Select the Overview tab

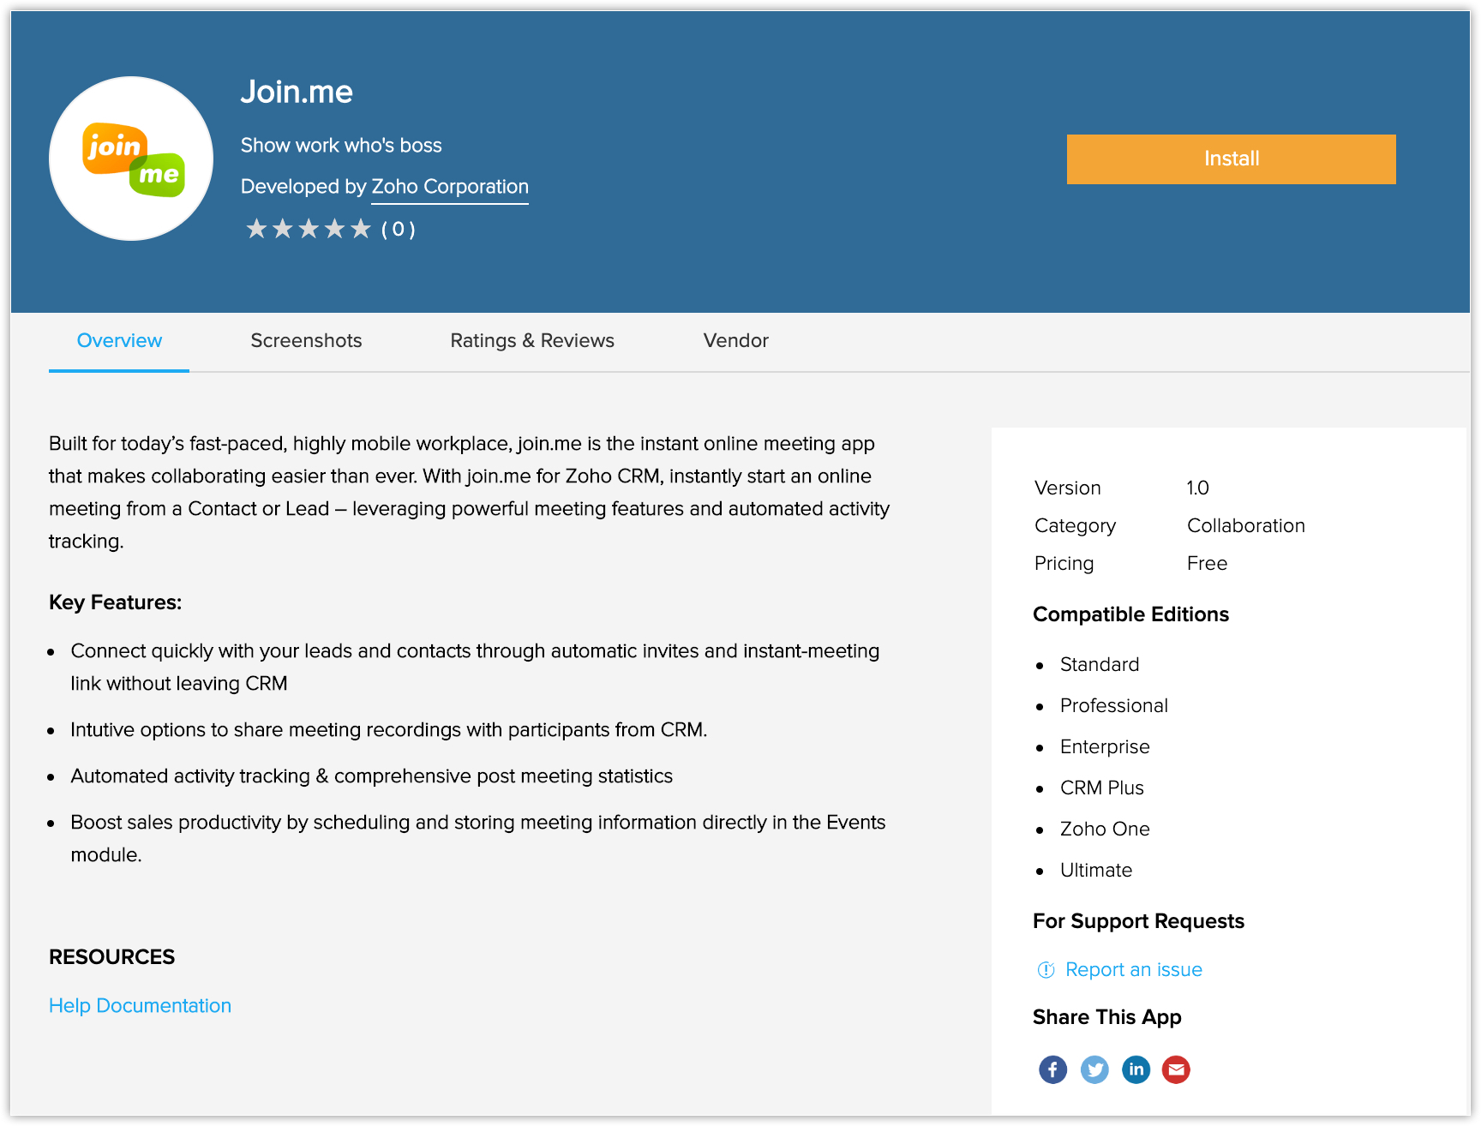(119, 341)
